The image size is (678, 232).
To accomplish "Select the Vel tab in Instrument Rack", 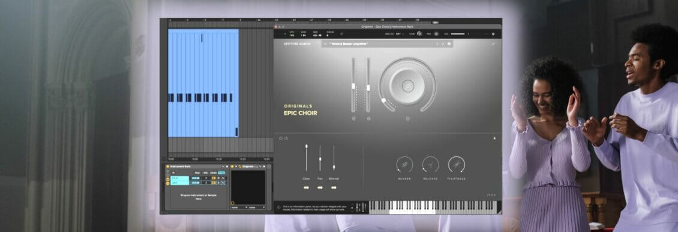I will [x=205, y=173].
